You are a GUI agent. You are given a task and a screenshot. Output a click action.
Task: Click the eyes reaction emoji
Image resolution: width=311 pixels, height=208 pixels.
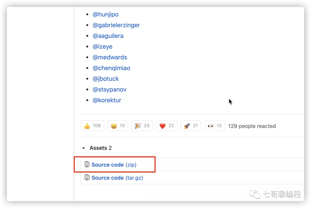pyautogui.click(x=211, y=126)
